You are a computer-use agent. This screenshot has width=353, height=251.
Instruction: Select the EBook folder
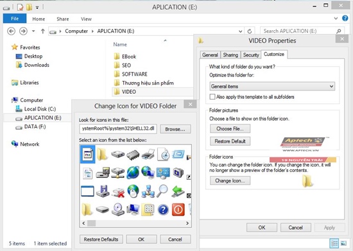coord(125,56)
